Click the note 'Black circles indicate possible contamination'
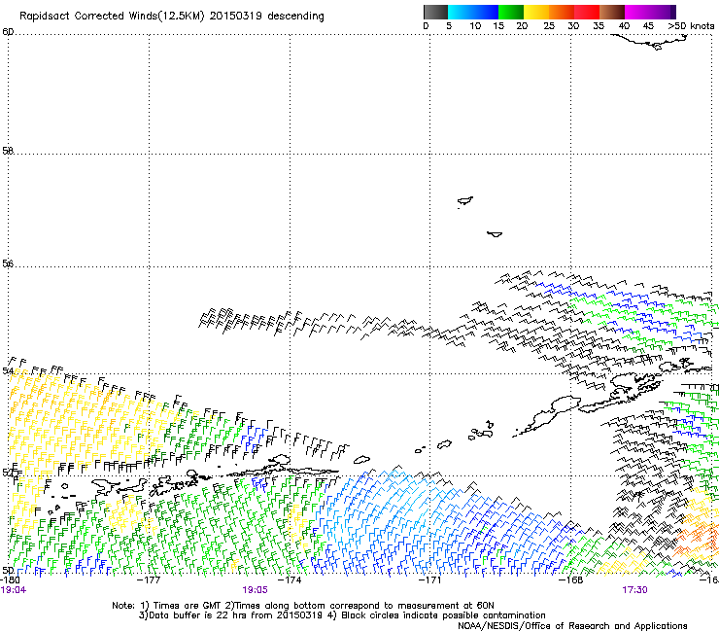The width and height of the screenshot is (719, 632). [443, 615]
